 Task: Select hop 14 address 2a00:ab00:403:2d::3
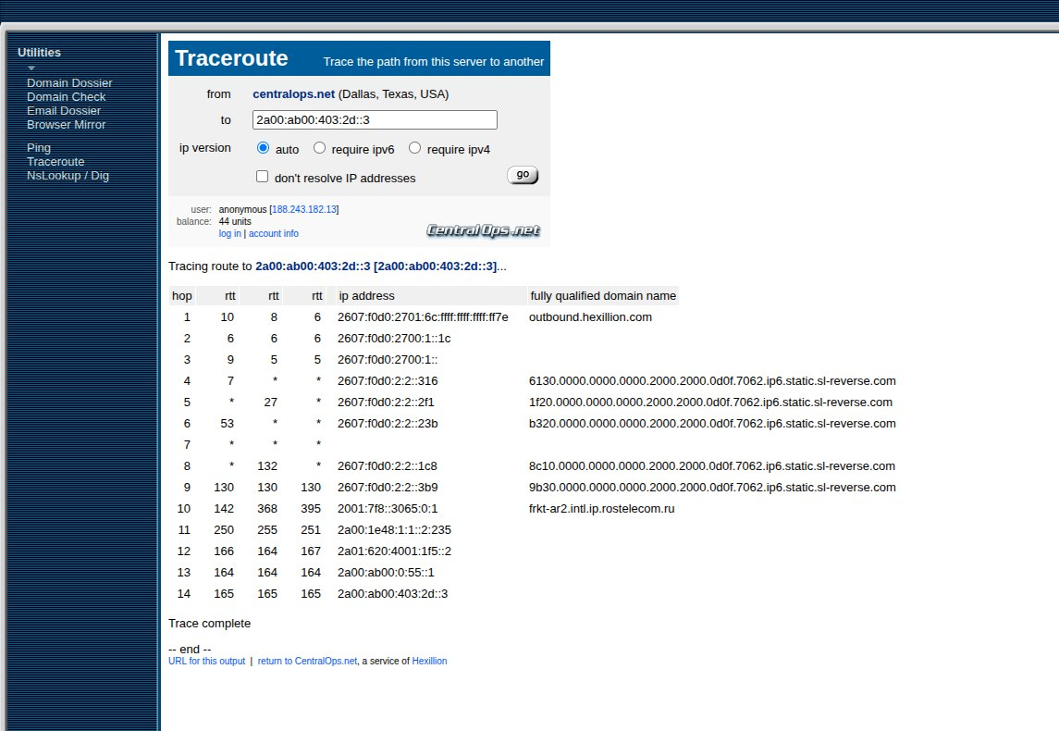[392, 594]
